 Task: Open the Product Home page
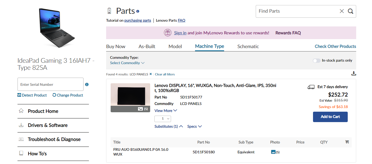coord(43,111)
